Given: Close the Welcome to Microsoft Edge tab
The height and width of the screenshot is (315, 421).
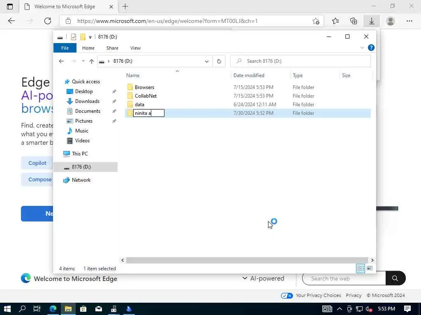Looking at the screenshot, I should click(x=111, y=7).
